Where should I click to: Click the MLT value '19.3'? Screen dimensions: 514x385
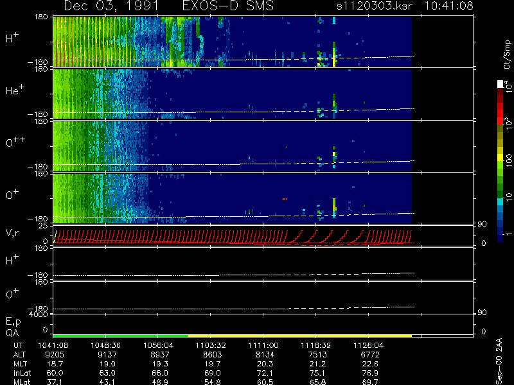coord(160,364)
